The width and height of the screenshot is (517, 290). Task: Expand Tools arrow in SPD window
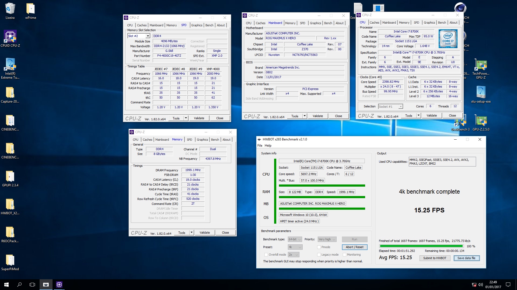(x=186, y=118)
